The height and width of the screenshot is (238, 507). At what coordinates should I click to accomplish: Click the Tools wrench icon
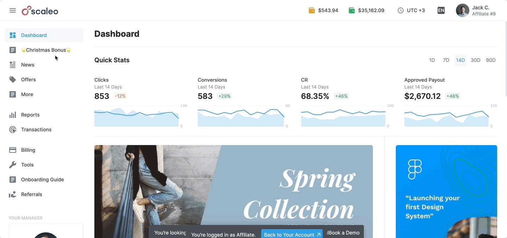pyautogui.click(x=13, y=165)
